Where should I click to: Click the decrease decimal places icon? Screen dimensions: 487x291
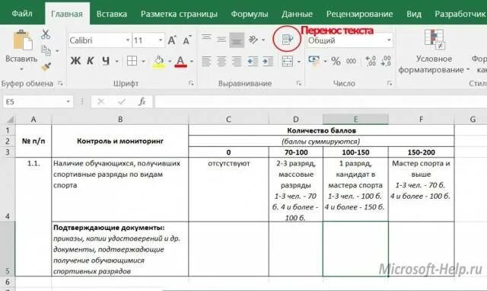click(386, 61)
